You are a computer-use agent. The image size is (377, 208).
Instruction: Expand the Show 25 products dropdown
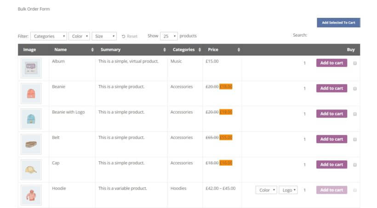(169, 36)
